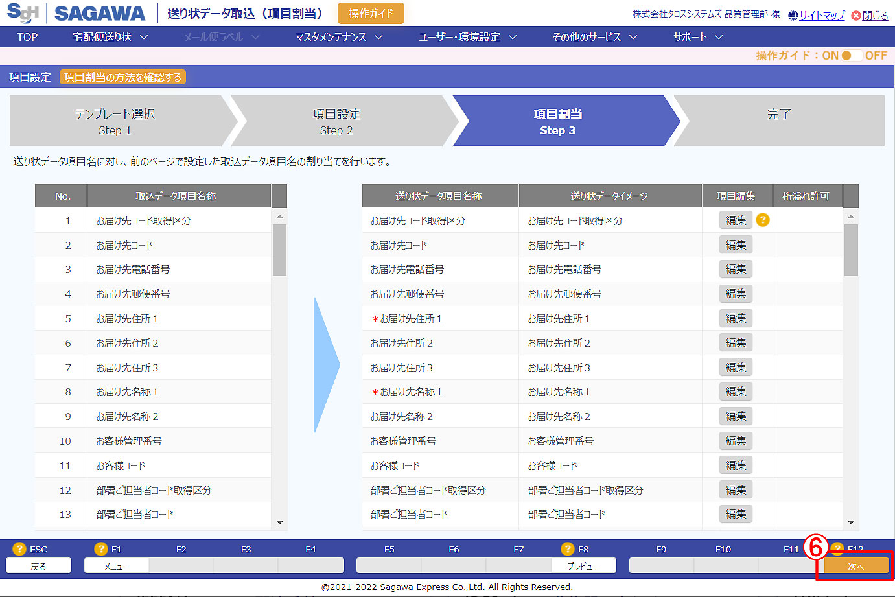Click the help icon beside the F8 label
Viewport: 895px width, 597px height.
coord(568,549)
